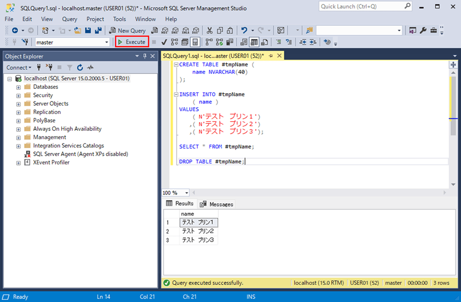Open the Project menu
This screenshot has height=302, width=461.
coord(95,19)
